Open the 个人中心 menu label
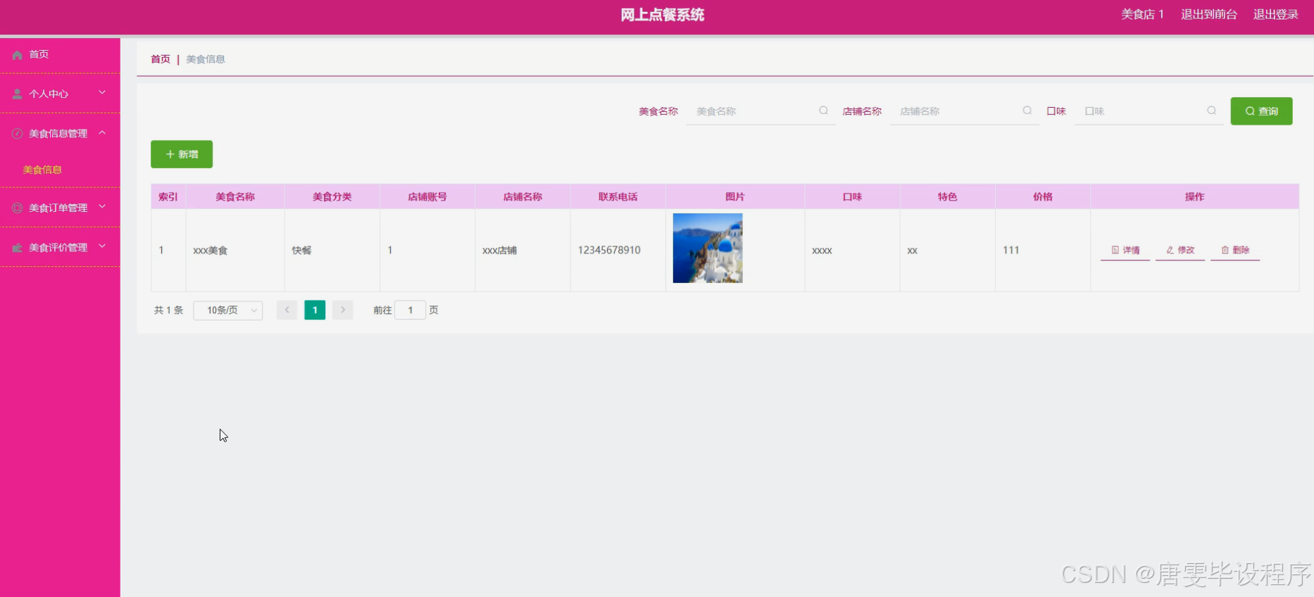The height and width of the screenshot is (597, 1314). pyautogui.click(x=49, y=94)
